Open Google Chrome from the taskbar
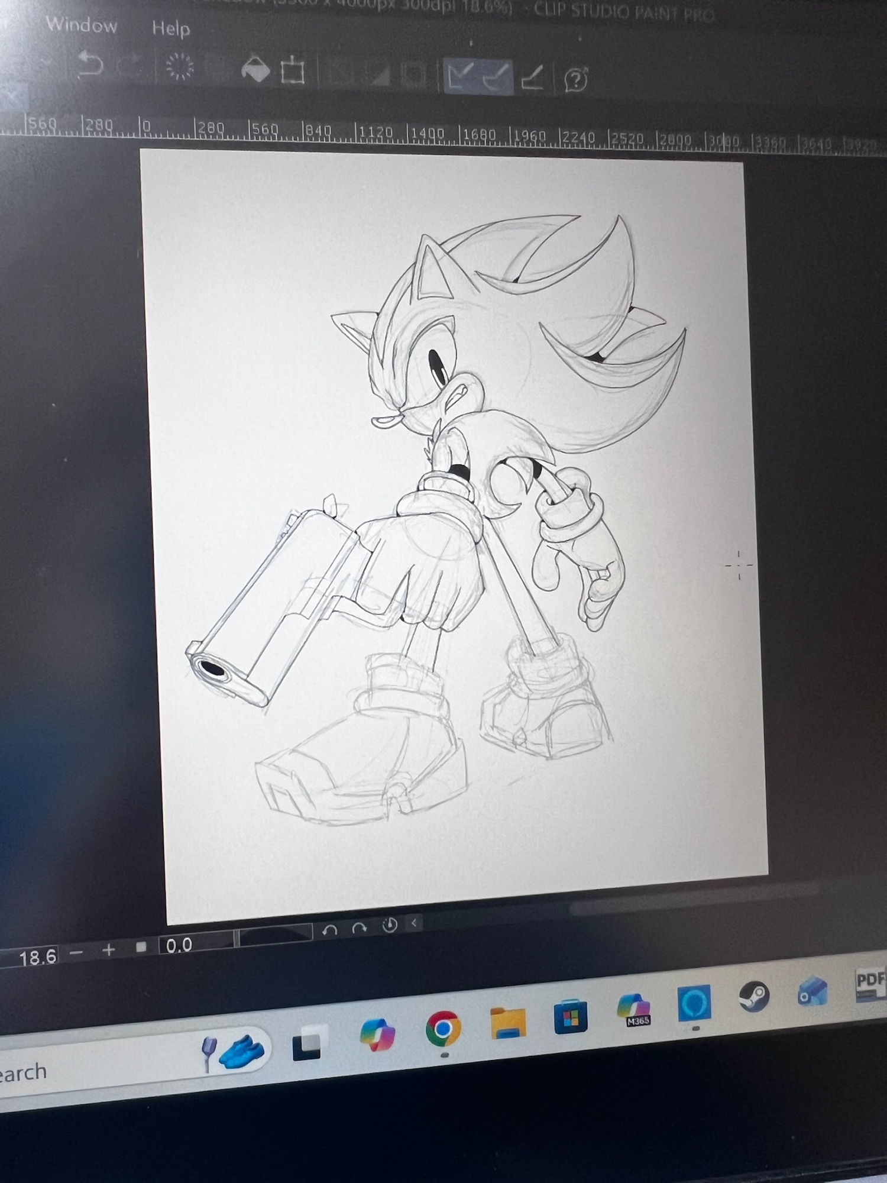Viewport: 887px width, 1183px height. click(x=443, y=1029)
